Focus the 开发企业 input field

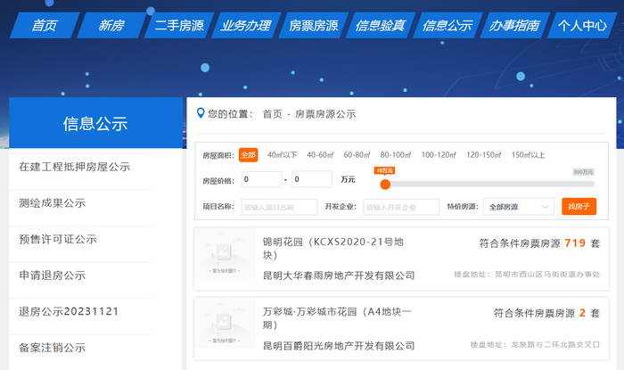[x=401, y=207]
